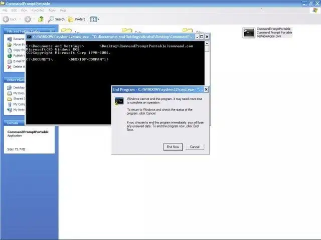This screenshot has width=321, height=240.
Task: Click the second folder icon behind console
Action: 127,30
